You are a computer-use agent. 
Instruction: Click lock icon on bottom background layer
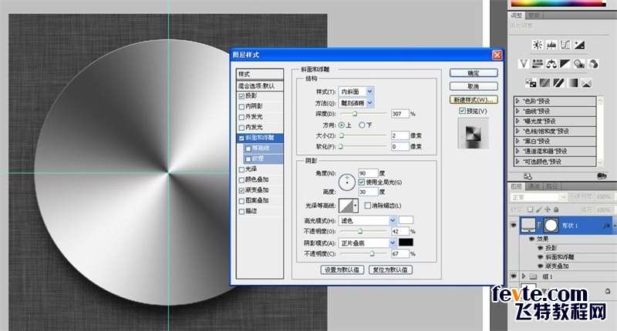pyautogui.click(x=608, y=291)
